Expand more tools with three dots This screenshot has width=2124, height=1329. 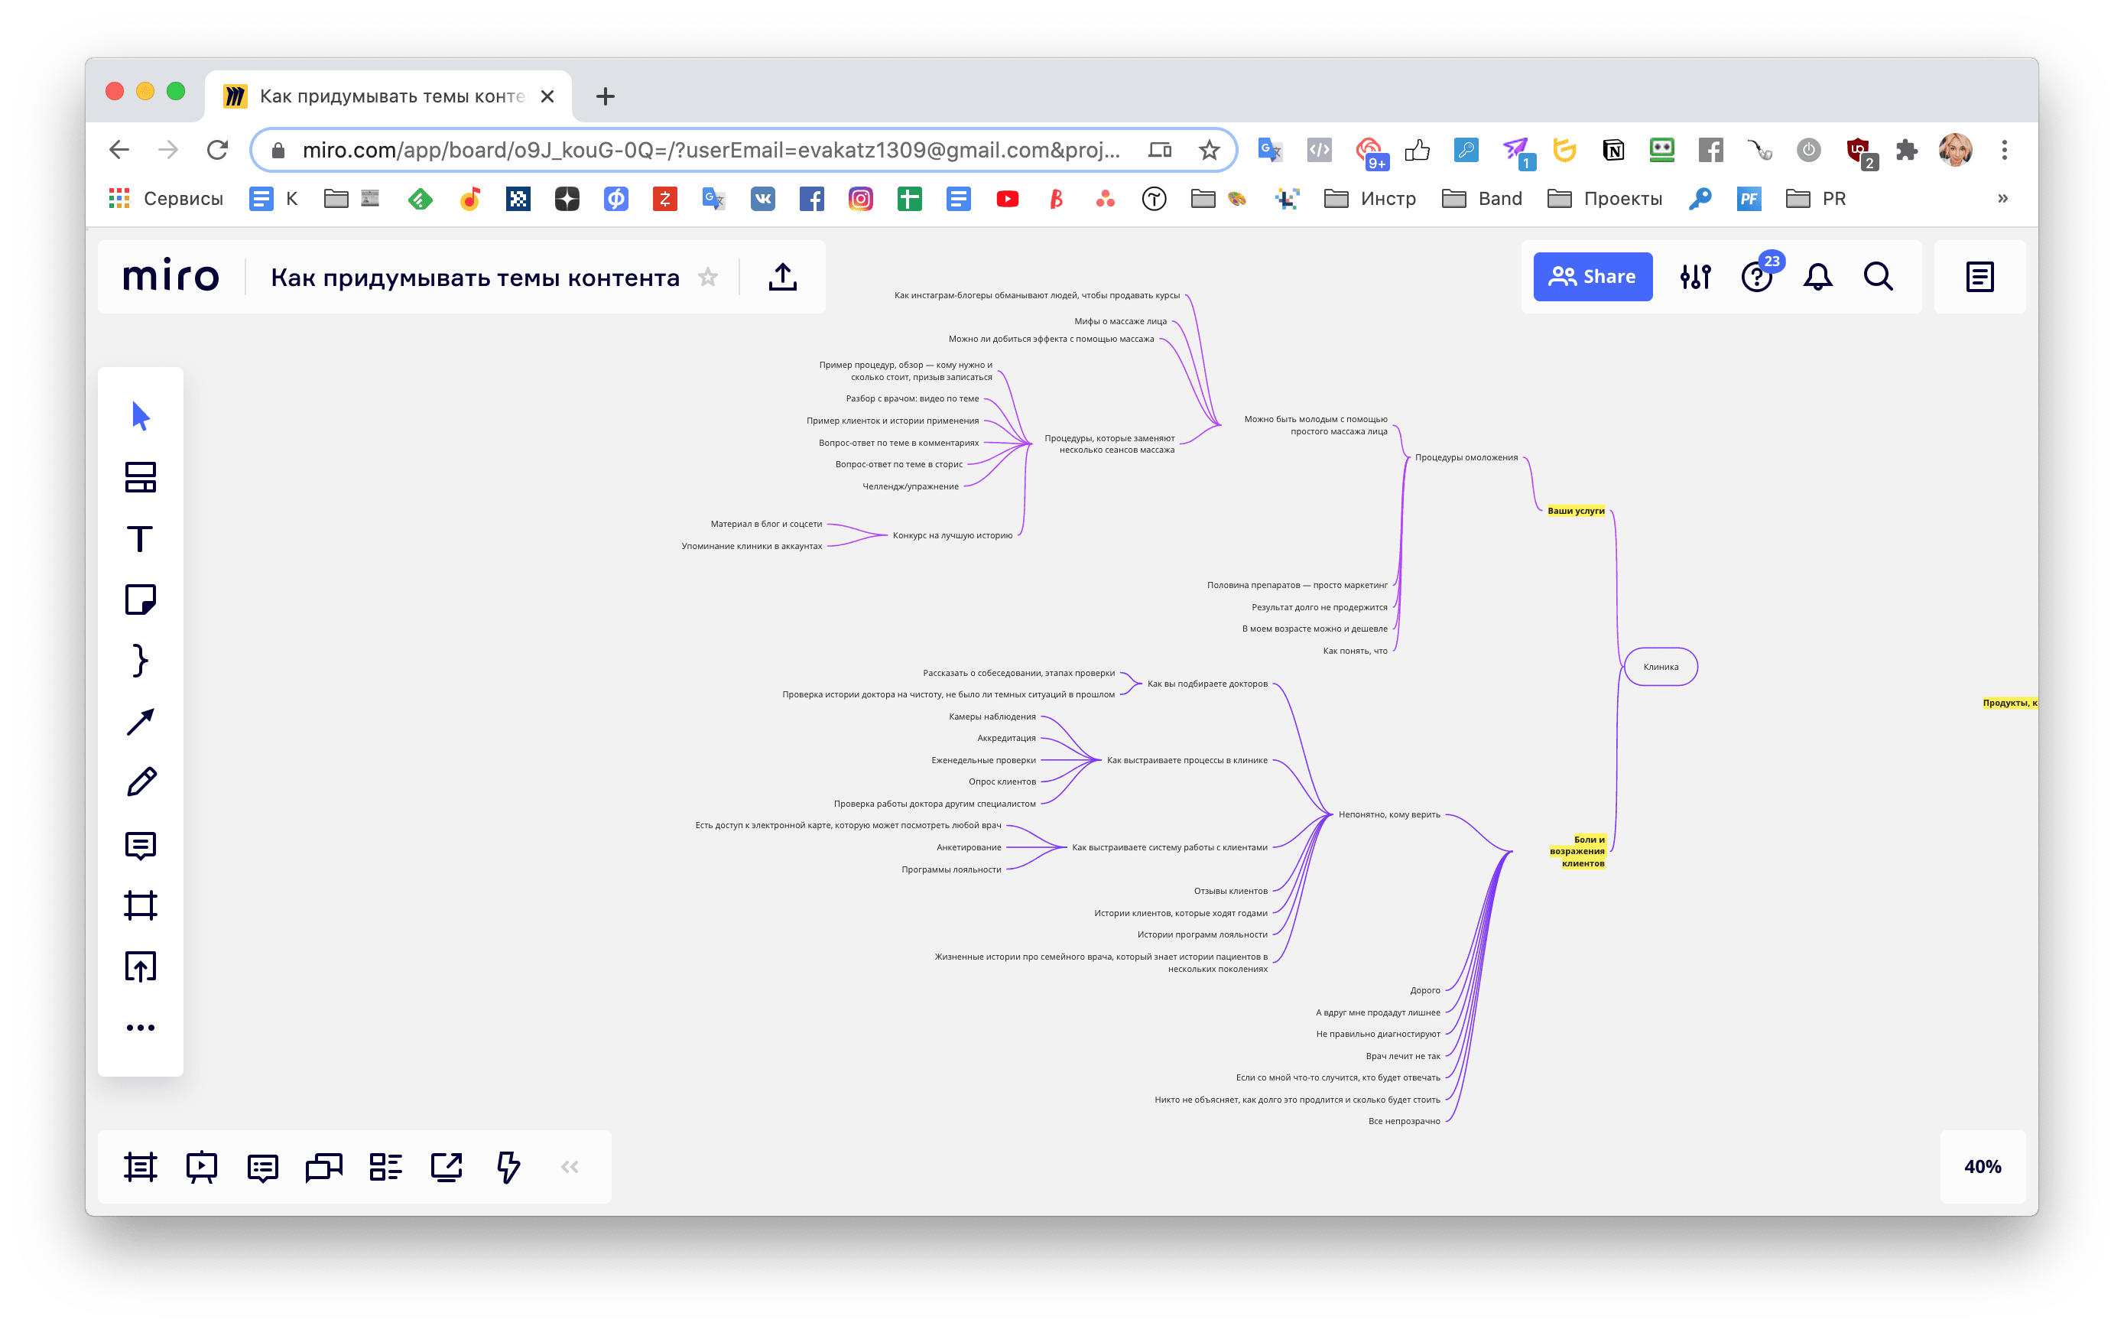[141, 1027]
